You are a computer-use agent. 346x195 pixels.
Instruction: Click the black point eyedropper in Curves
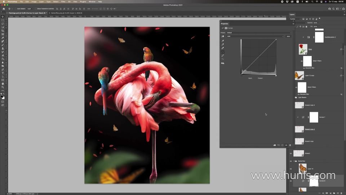(x=223, y=41)
